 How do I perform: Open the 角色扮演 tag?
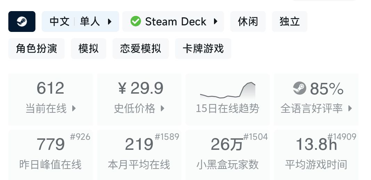(36, 49)
